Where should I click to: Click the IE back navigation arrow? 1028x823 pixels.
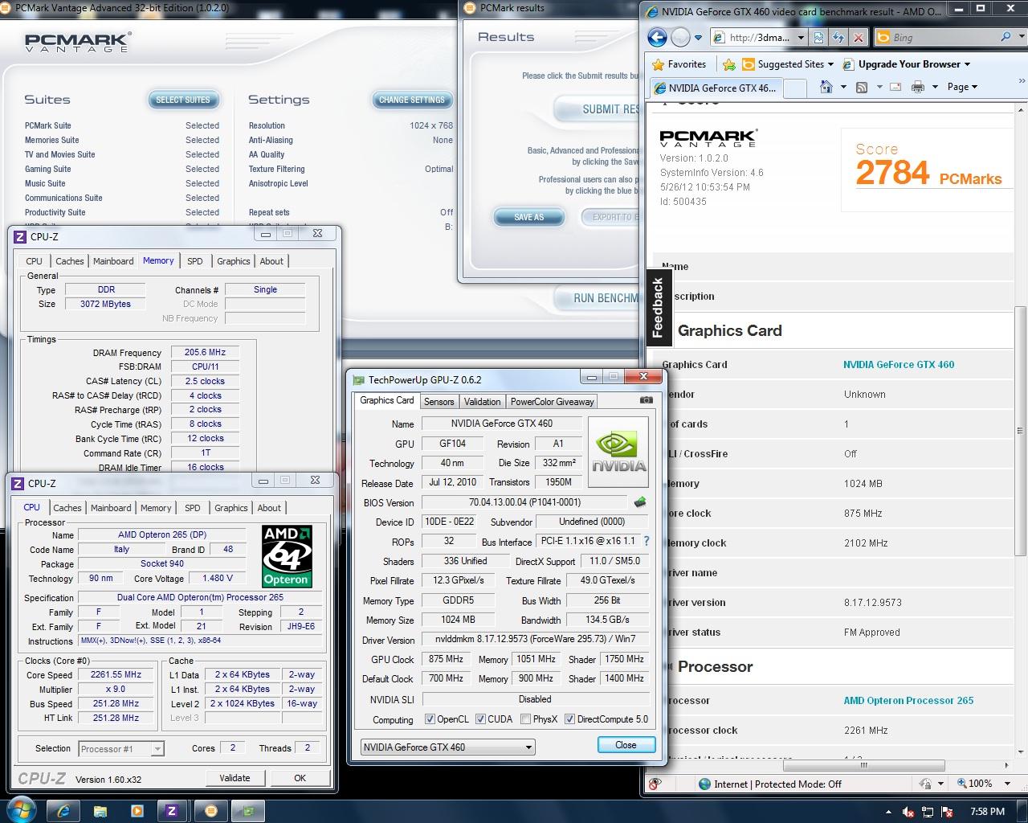657,37
